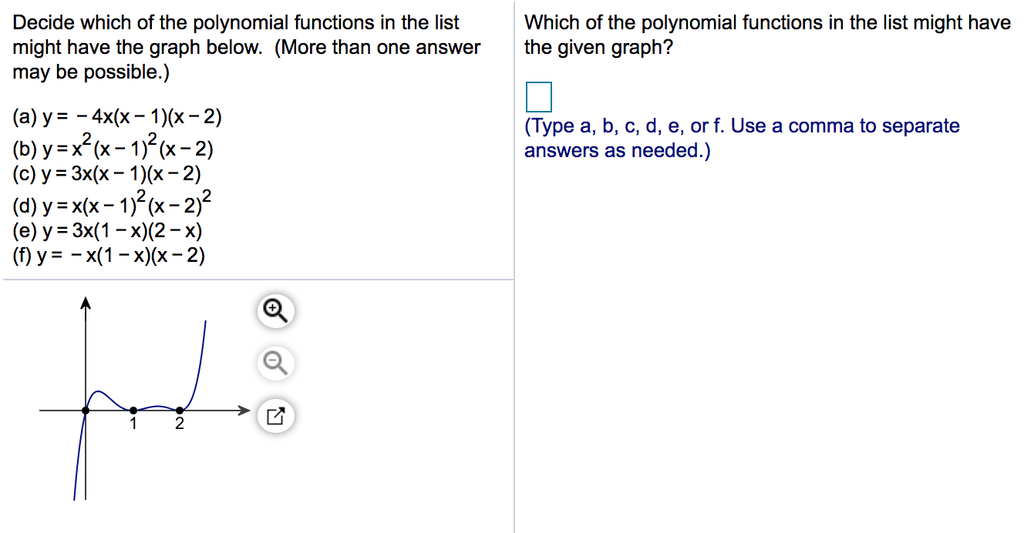Select option (f) y = -x(1-x)(x-2)
Screen dimensions: 1024x533
[109, 253]
